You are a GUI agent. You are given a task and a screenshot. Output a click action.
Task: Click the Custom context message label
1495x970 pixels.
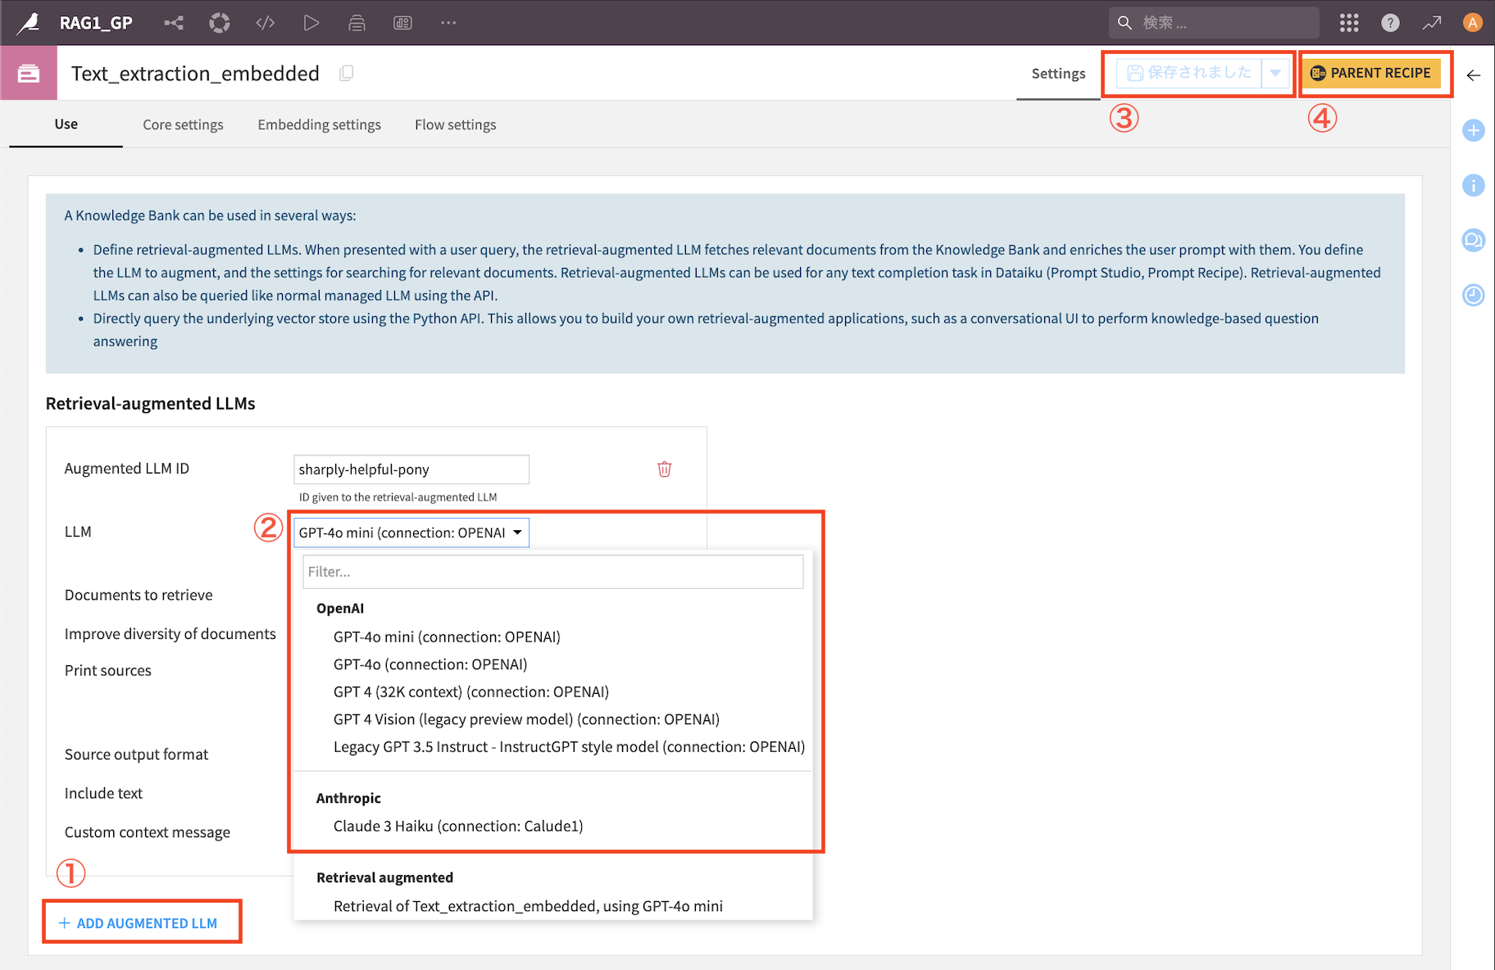[x=148, y=832]
